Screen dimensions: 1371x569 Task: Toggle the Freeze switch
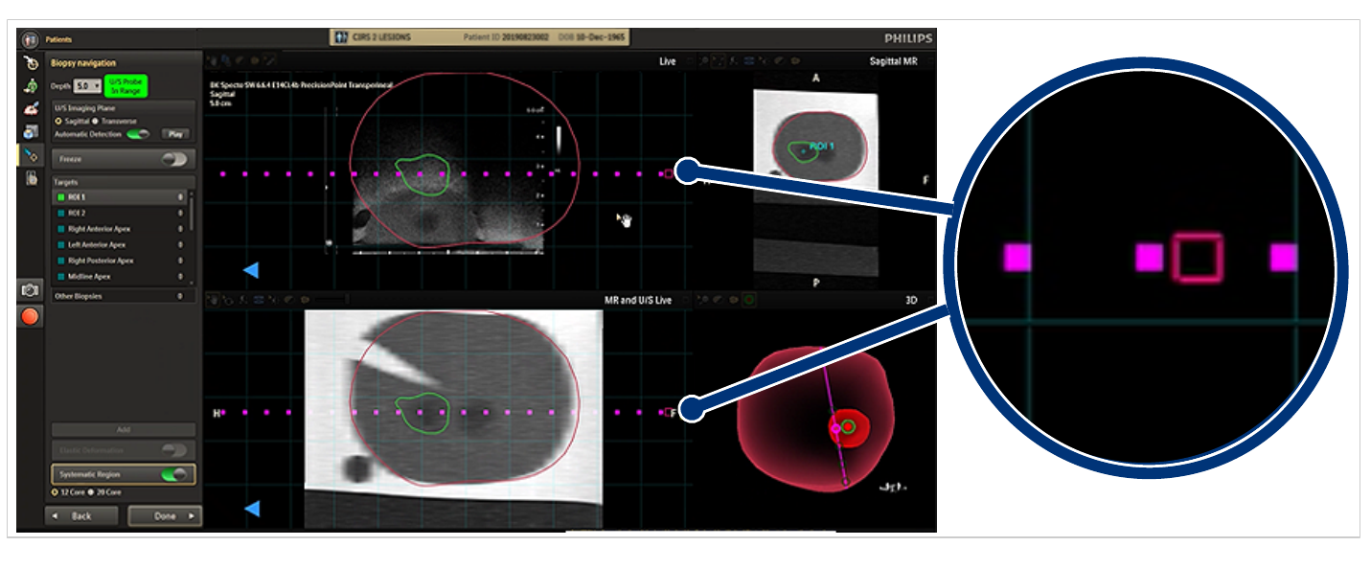click(174, 159)
